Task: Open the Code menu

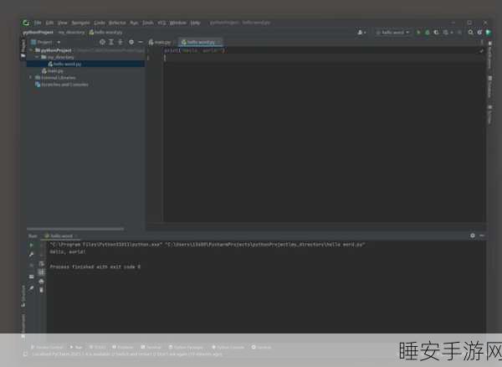Action: point(100,23)
